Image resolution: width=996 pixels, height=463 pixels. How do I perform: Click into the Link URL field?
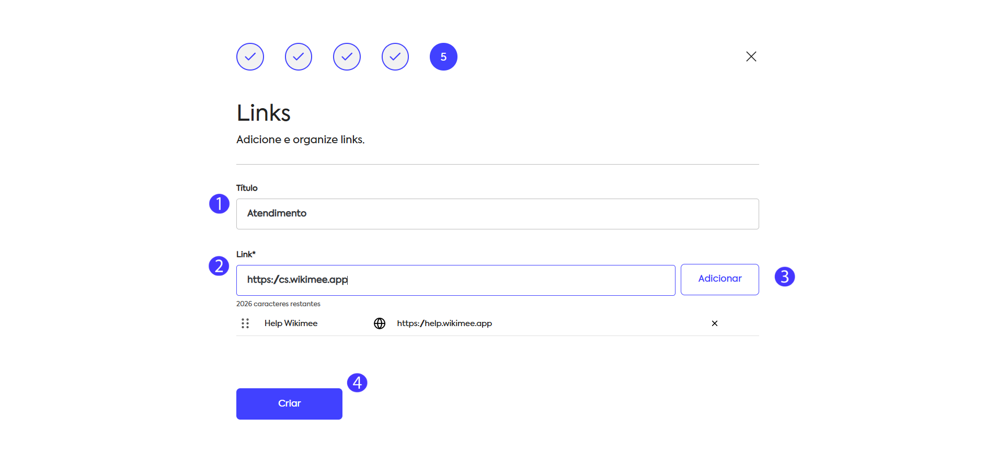point(455,280)
